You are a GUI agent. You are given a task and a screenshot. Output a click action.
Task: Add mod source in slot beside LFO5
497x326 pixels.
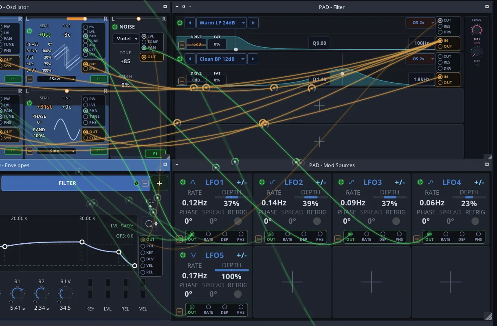[292, 282]
